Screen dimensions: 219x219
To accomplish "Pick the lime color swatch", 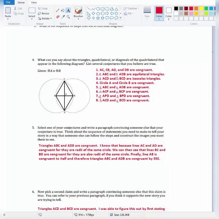I will coord(206,13).
